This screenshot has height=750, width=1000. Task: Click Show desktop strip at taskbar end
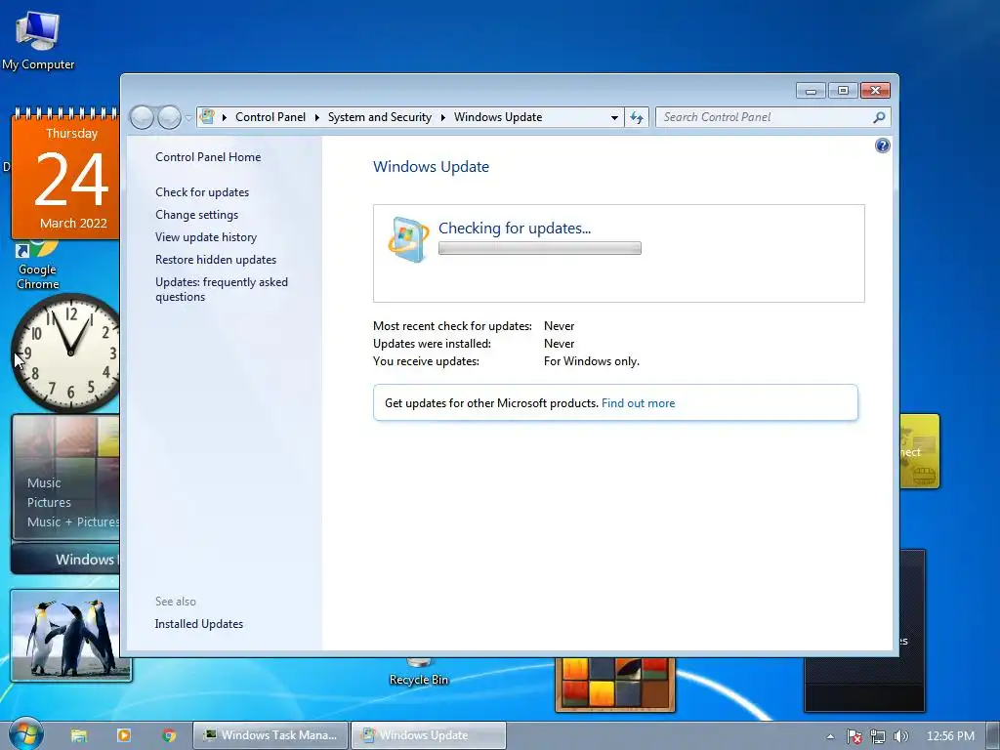(x=993, y=735)
